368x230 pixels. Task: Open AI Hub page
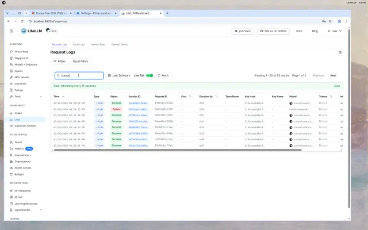18,197
